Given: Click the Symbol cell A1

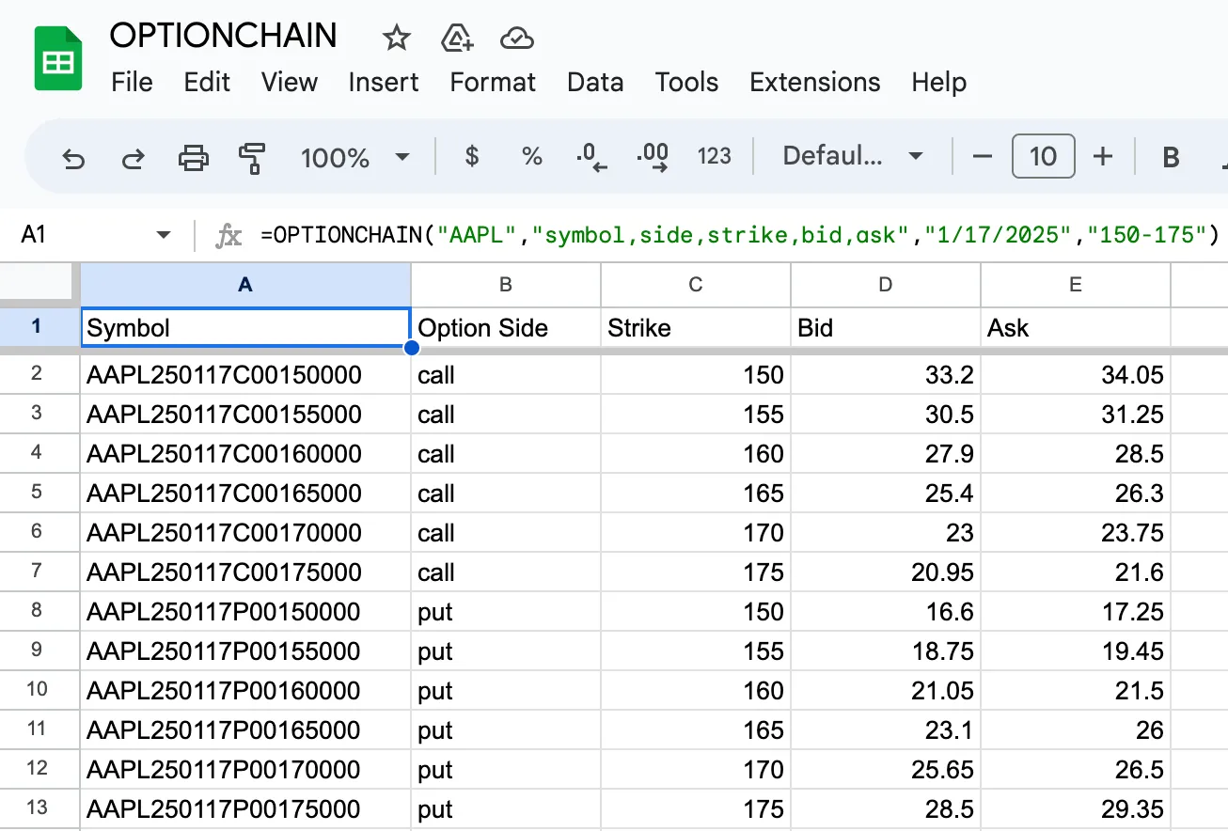Looking at the screenshot, I should click(x=245, y=328).
